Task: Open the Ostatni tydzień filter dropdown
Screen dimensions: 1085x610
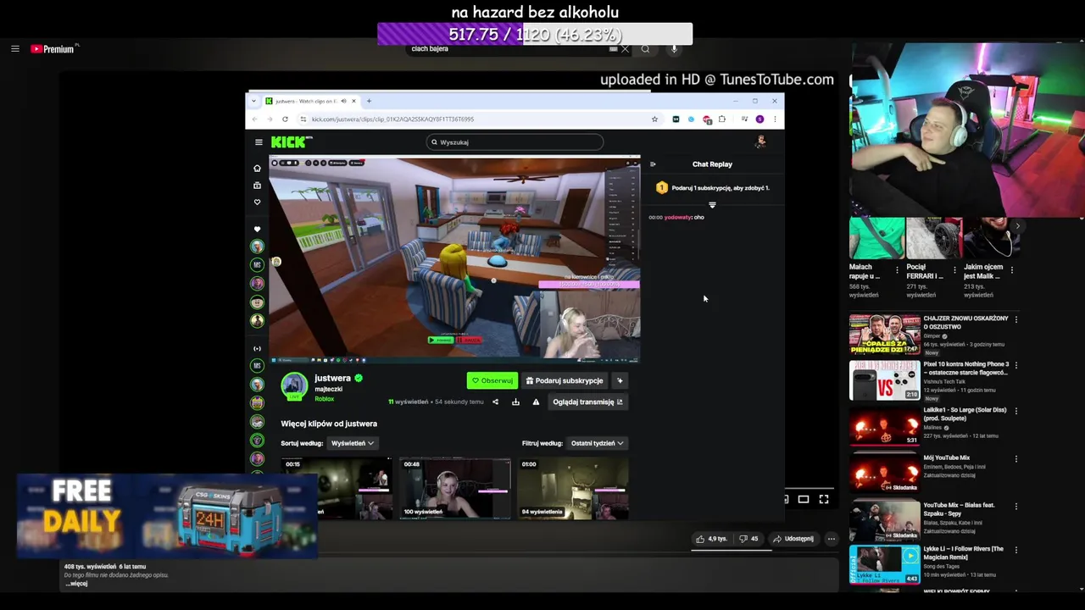Action: pyautogui.click(x=597, y=443)
